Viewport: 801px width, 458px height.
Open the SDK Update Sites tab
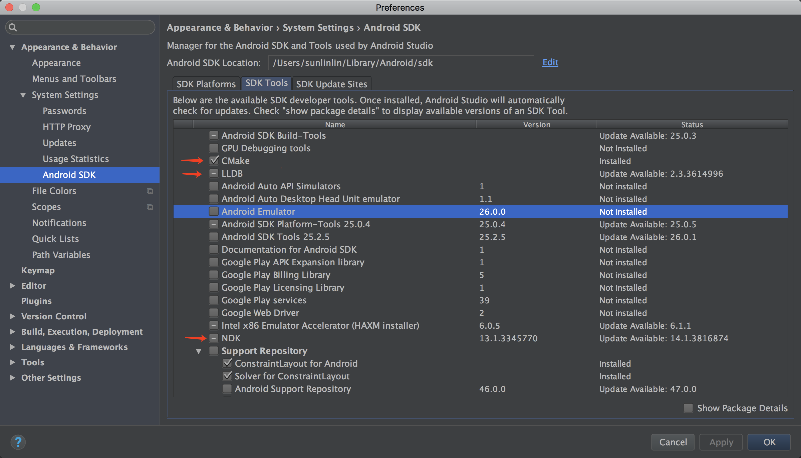point(331,84)
